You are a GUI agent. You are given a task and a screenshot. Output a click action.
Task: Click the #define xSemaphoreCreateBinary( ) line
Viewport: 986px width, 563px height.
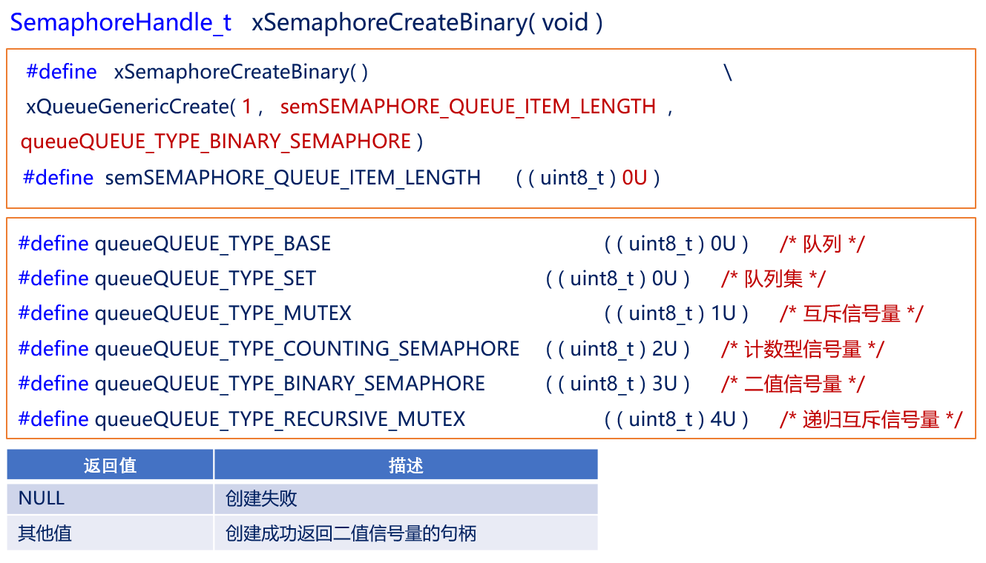(x=197, y=72)
